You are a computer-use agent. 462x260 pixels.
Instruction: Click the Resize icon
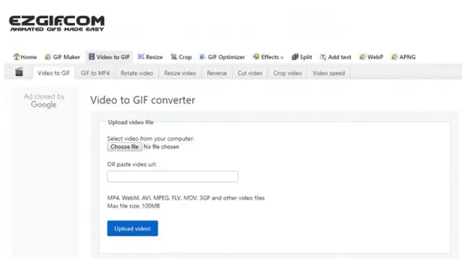tap(141, 56)
